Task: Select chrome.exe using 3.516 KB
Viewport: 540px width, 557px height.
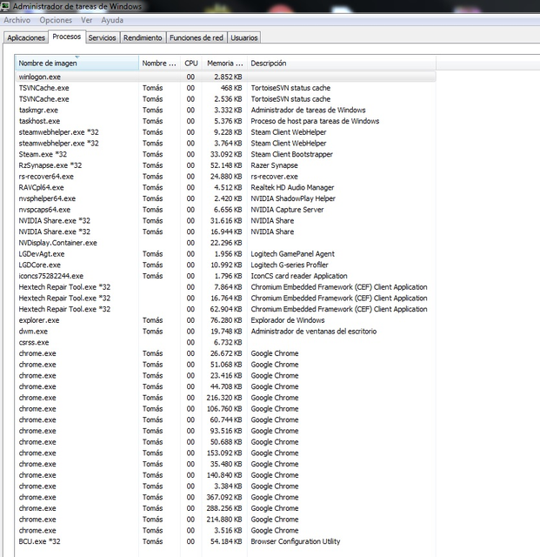Action: (226, 530)
